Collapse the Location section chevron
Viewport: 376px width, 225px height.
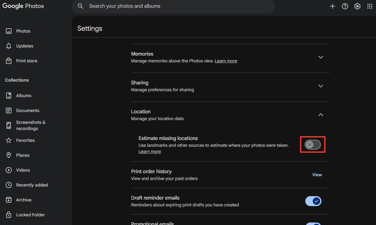point(321,115)
